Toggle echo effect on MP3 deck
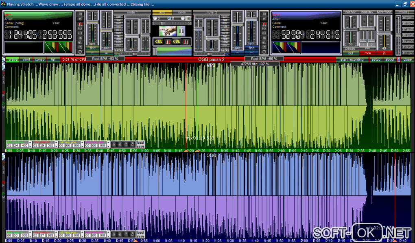This screenshot has width=415, height=243. pos(118,42)
